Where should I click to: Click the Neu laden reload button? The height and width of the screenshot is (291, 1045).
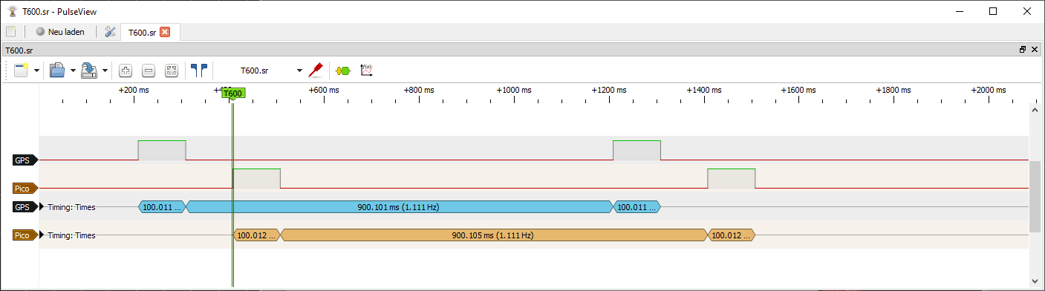(60, 32)
